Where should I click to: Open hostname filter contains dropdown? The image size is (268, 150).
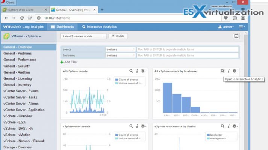click(x=121, y=55)
